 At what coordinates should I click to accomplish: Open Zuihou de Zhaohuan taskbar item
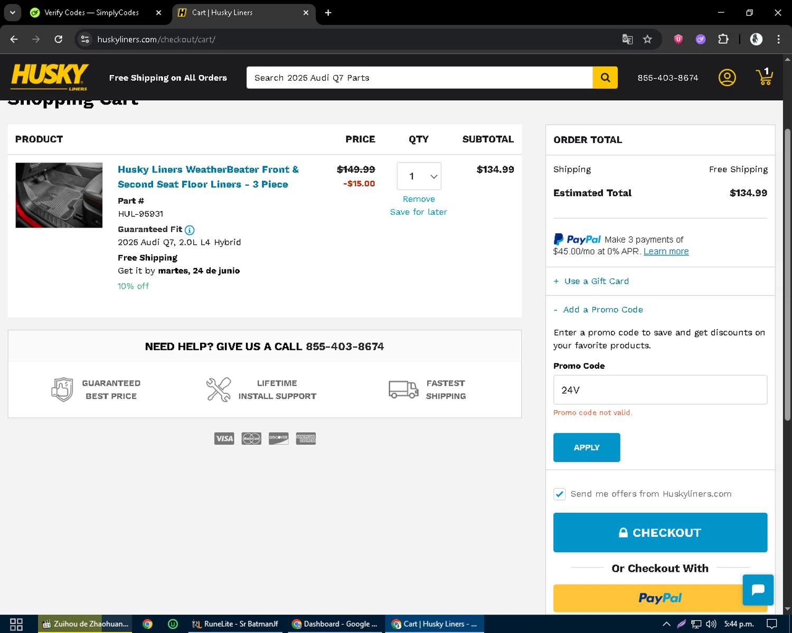point(86,624)
